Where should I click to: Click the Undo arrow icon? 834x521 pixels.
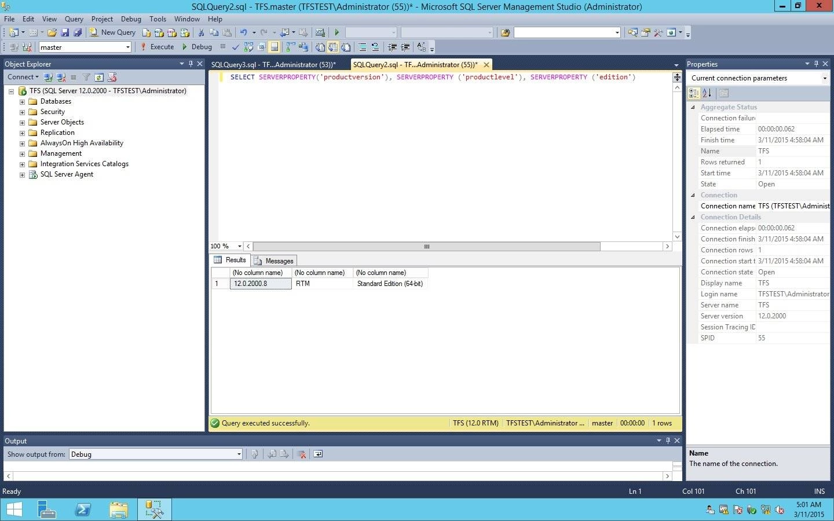[x=243, y=32]
